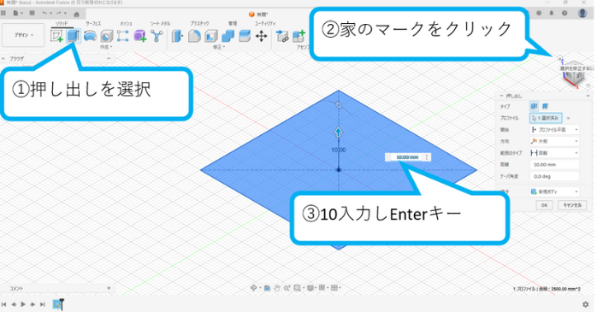Select the Pattern tool icon
Image resolution: width=597 pixels, height=312 pixels.
(x=123, y=36)
